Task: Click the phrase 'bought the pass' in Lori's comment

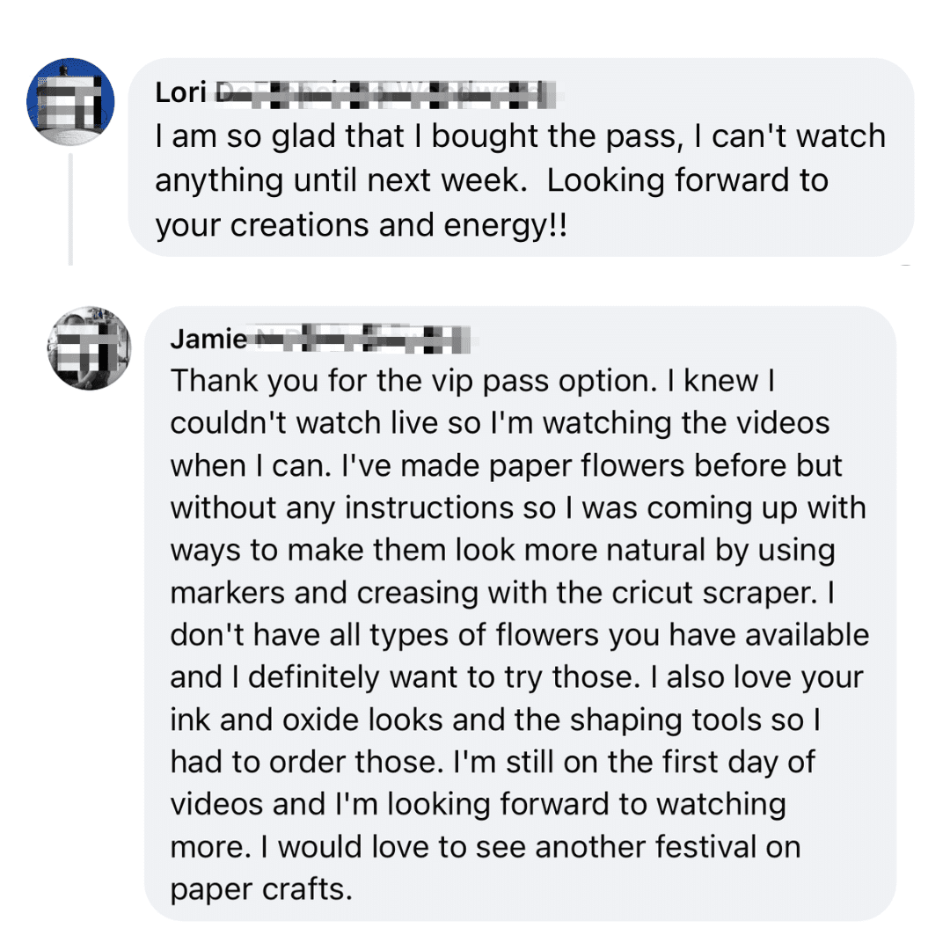Action: (x=550, y=135)
